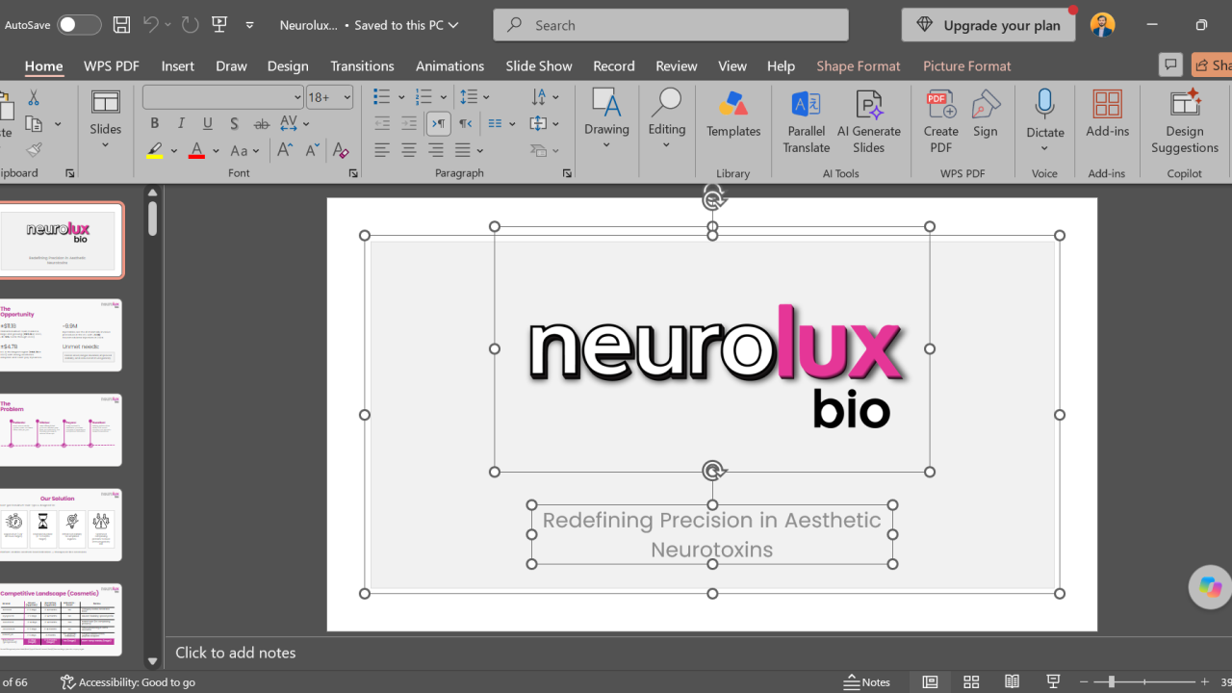Increase font size with the larger A
Screen dimensions: 1232x693
click(285, 150)
